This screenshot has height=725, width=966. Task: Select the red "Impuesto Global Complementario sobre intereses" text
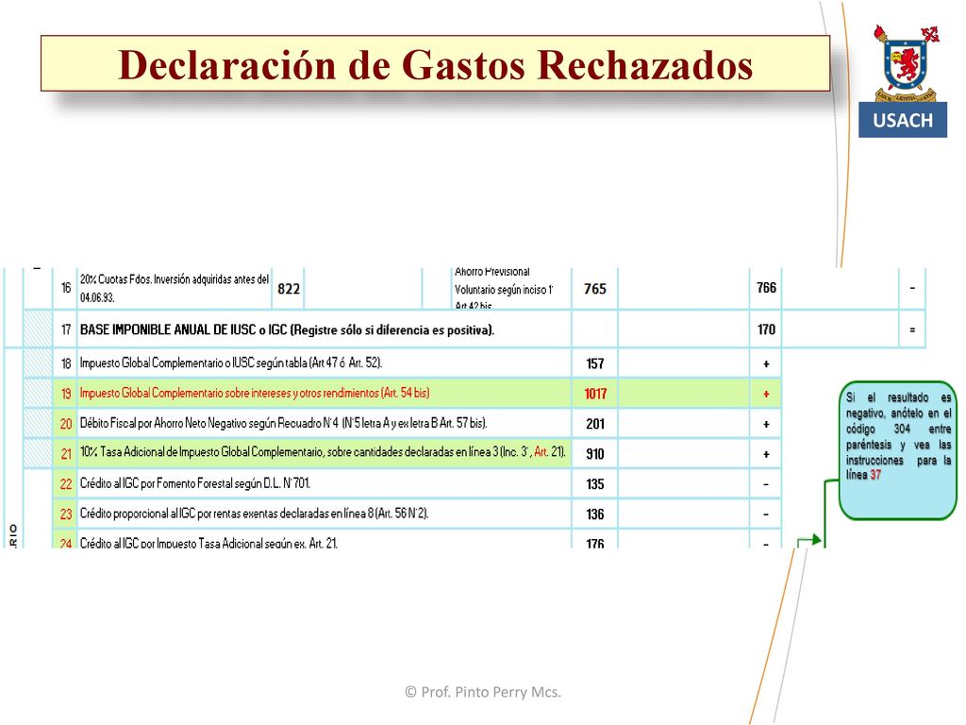[255, 393]
